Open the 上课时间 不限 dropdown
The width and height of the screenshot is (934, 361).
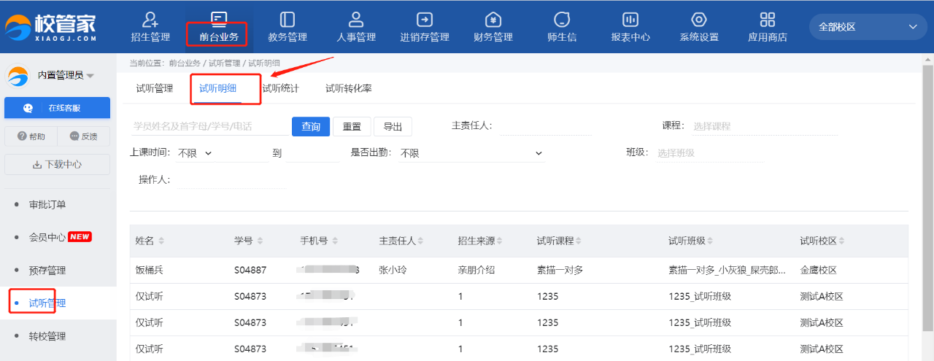194,153
